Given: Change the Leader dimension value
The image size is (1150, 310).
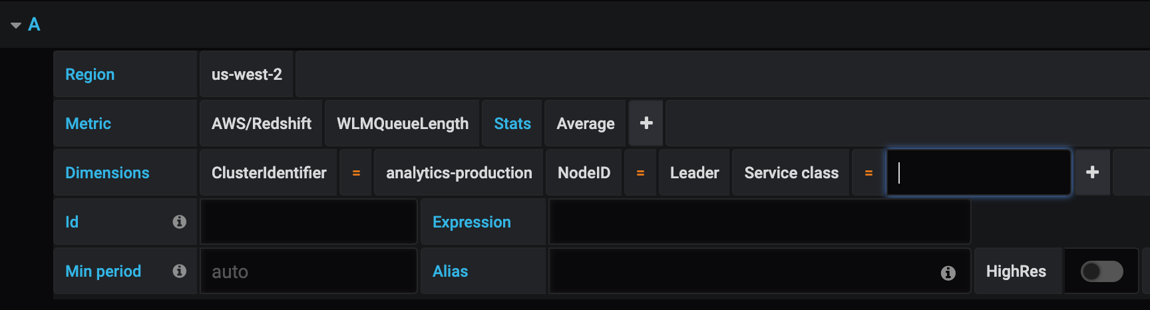Looking at the screenshot, I should [694, 172].
